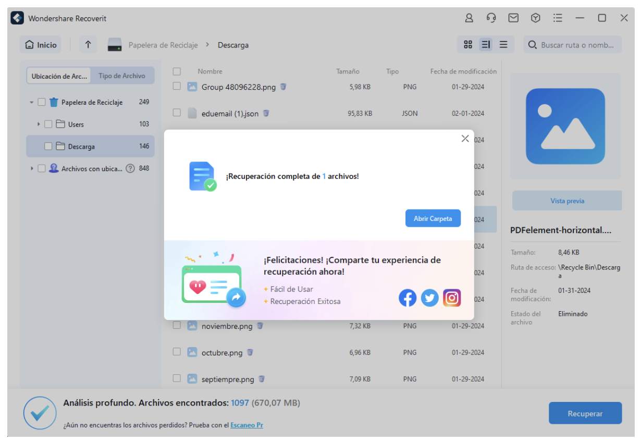Switch to simple list view
The height and width of the screenshot is (442, 641).
click(503, 45)
